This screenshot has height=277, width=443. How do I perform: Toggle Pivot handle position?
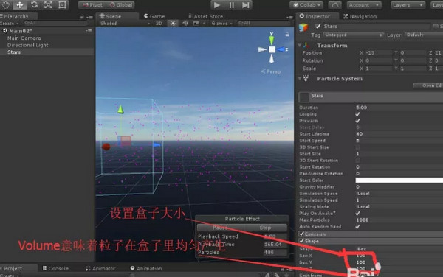pyautogui.click(x=93, y=5)
